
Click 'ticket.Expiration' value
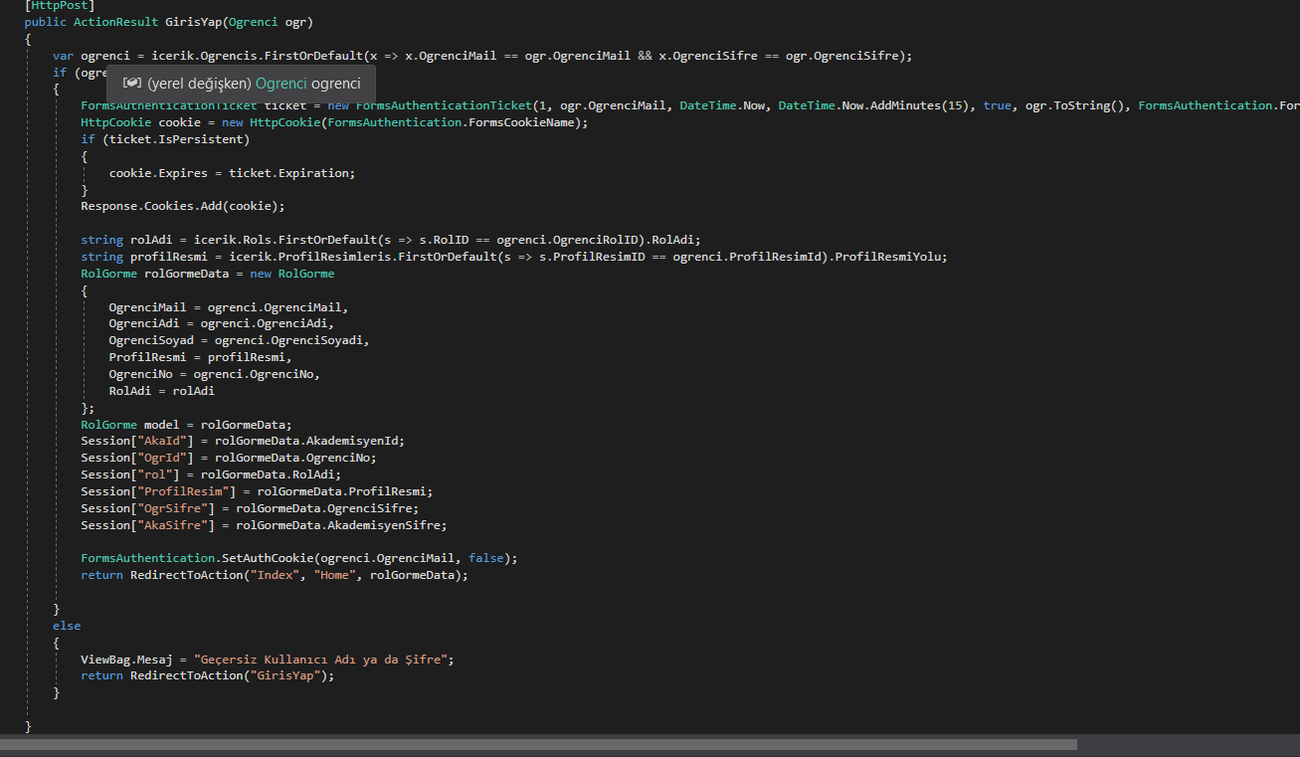pyautogui.click(x=288, y=173)
